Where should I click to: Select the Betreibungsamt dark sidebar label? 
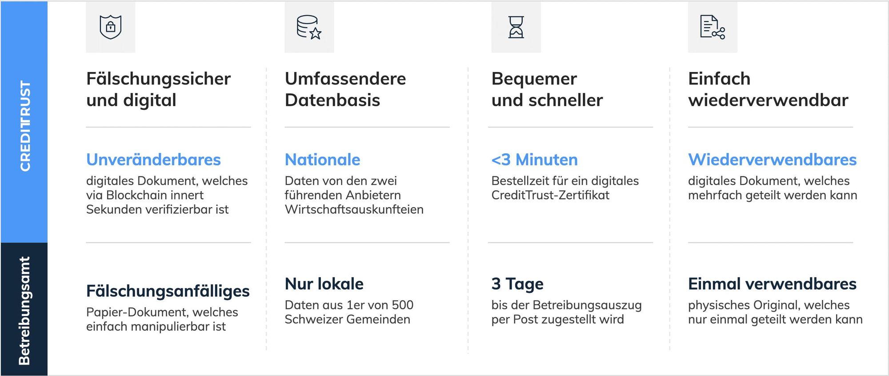pyautogui.click(x=24, y=311)
